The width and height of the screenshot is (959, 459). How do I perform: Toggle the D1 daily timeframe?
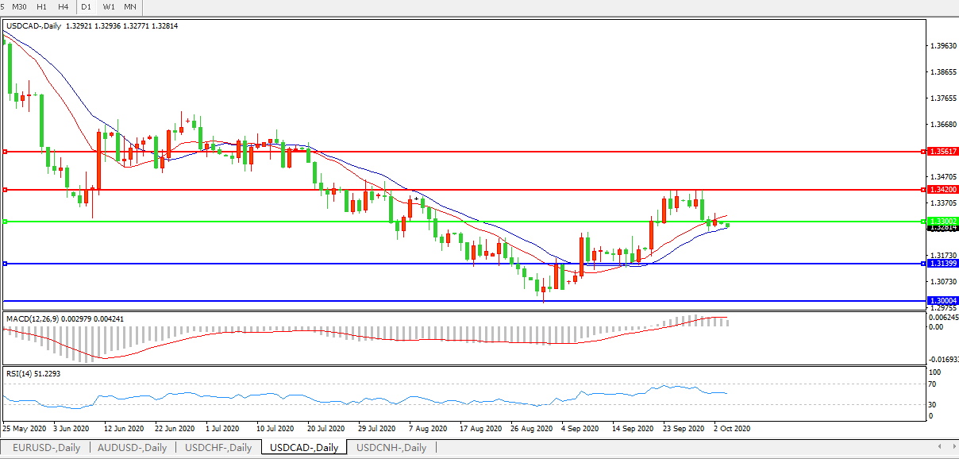click(x=87, y=6)
